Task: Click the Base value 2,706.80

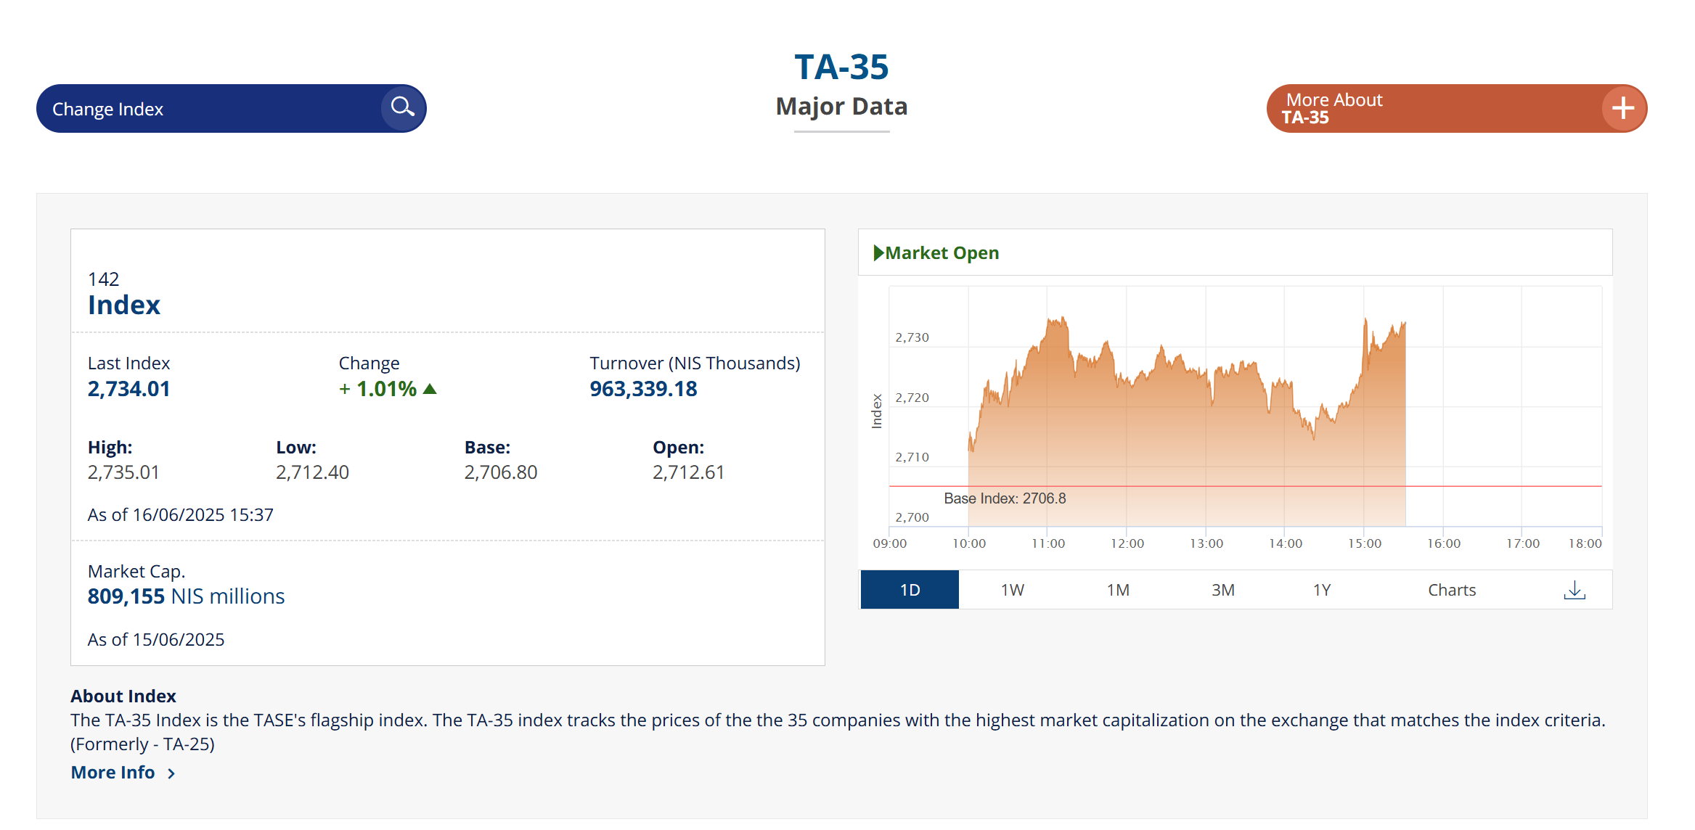Action: click(x=501, y=472)
